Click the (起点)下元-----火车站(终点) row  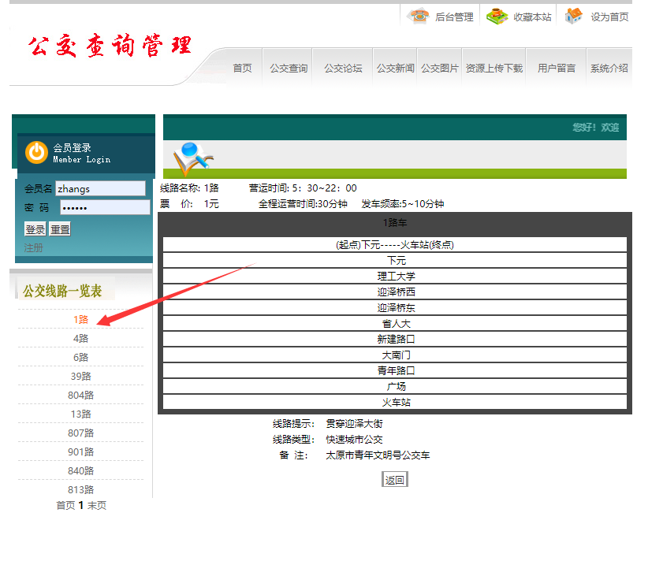point(395,245)
